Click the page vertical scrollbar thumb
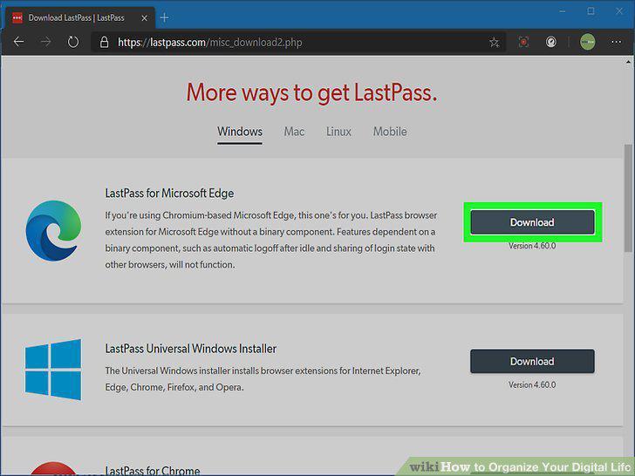 (x=628, y=199)
